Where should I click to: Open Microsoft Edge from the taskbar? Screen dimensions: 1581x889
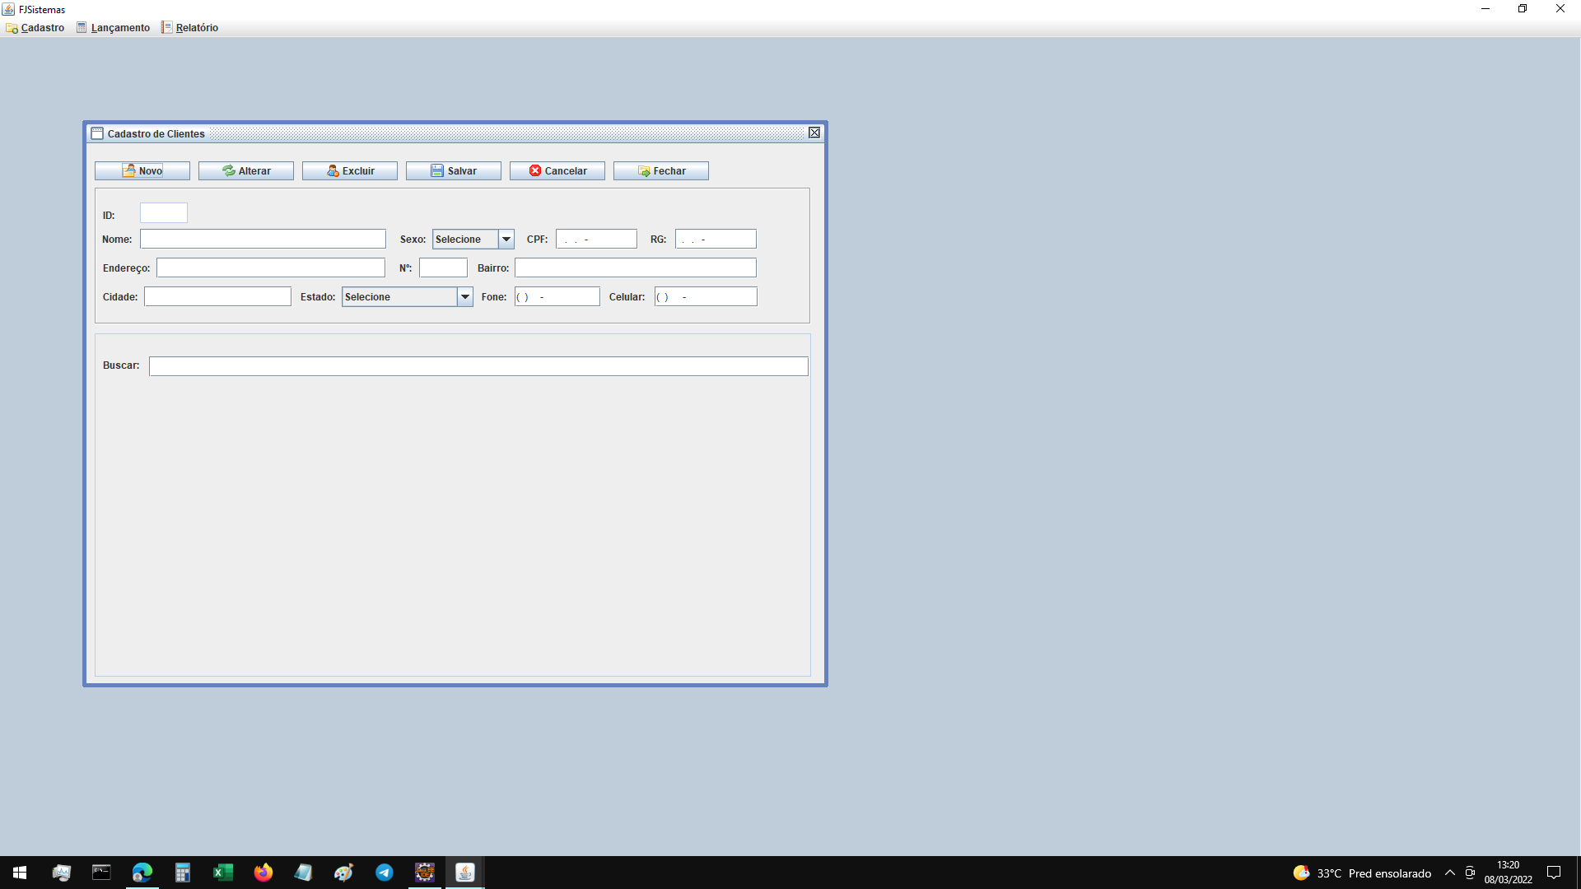[142, 873]
